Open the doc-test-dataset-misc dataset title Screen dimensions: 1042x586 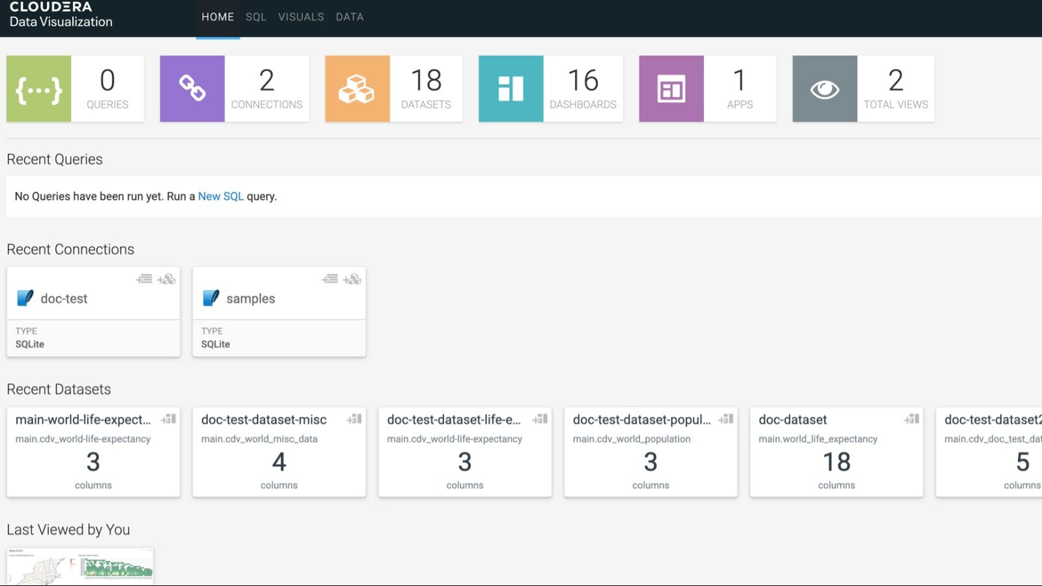[x=264, y=420]
